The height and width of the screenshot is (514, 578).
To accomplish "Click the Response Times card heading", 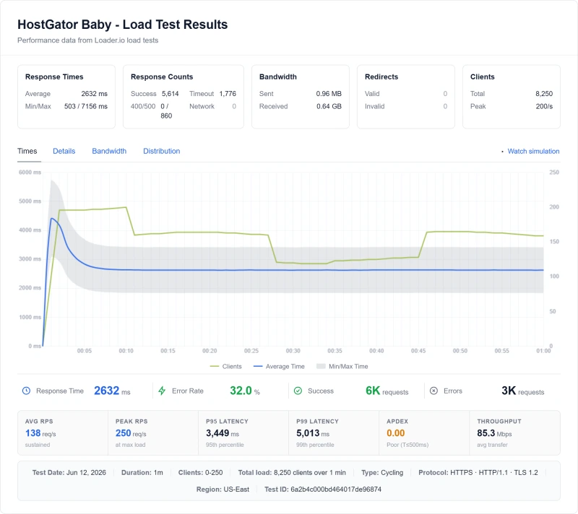I will point(54,77).
